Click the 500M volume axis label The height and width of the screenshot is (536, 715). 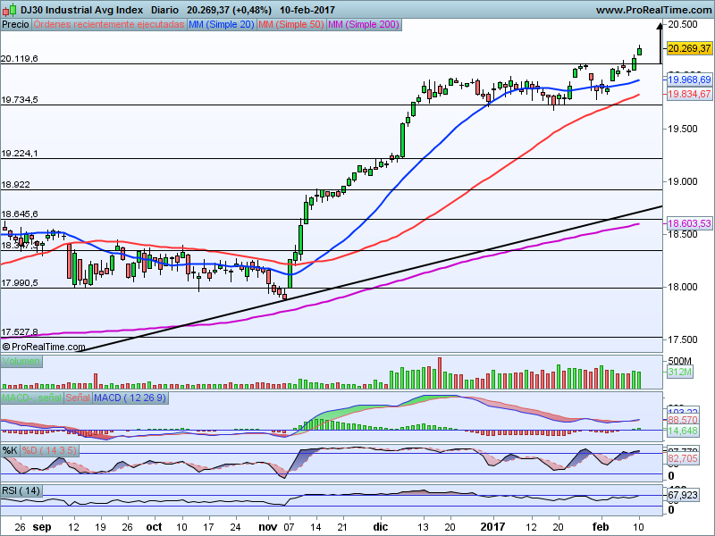[679, 361]
